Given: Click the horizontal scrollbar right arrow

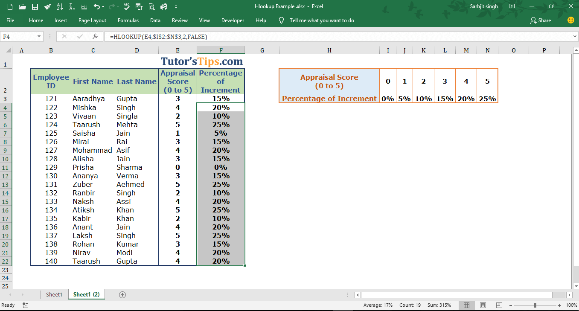Looking at the screenshot, I should coord(569,295).
